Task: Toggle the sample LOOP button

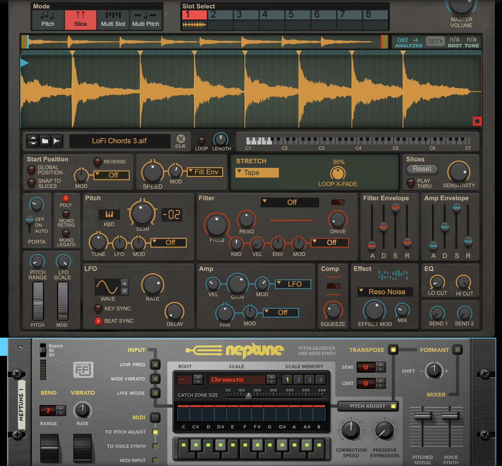Action: [201, 140]
